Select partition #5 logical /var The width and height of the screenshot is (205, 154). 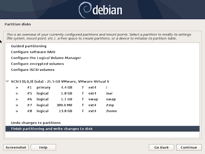[102, 93]
